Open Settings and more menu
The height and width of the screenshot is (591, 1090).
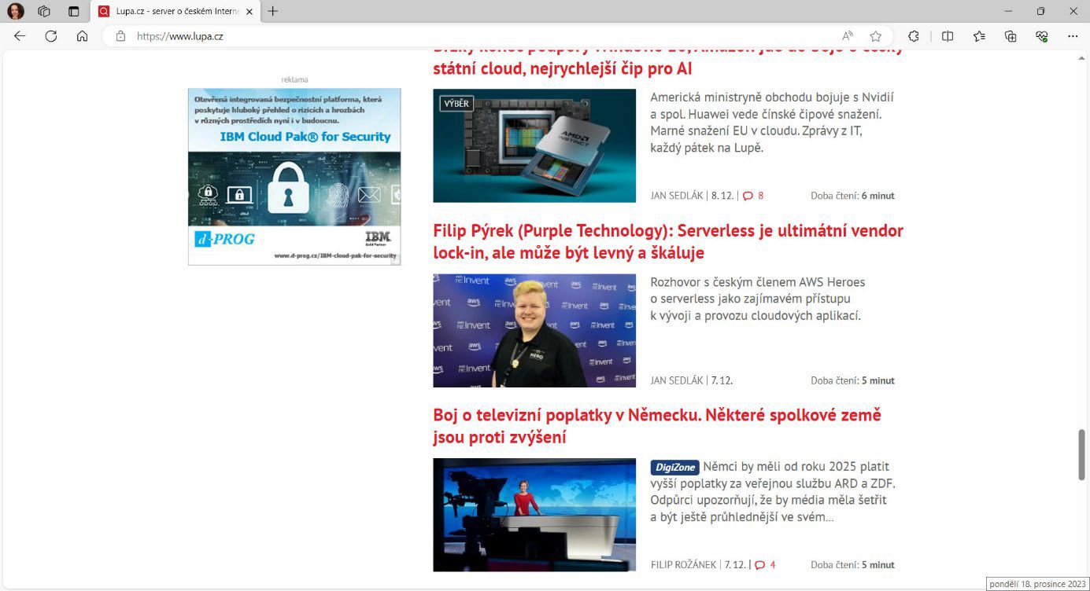point(1073,36)
